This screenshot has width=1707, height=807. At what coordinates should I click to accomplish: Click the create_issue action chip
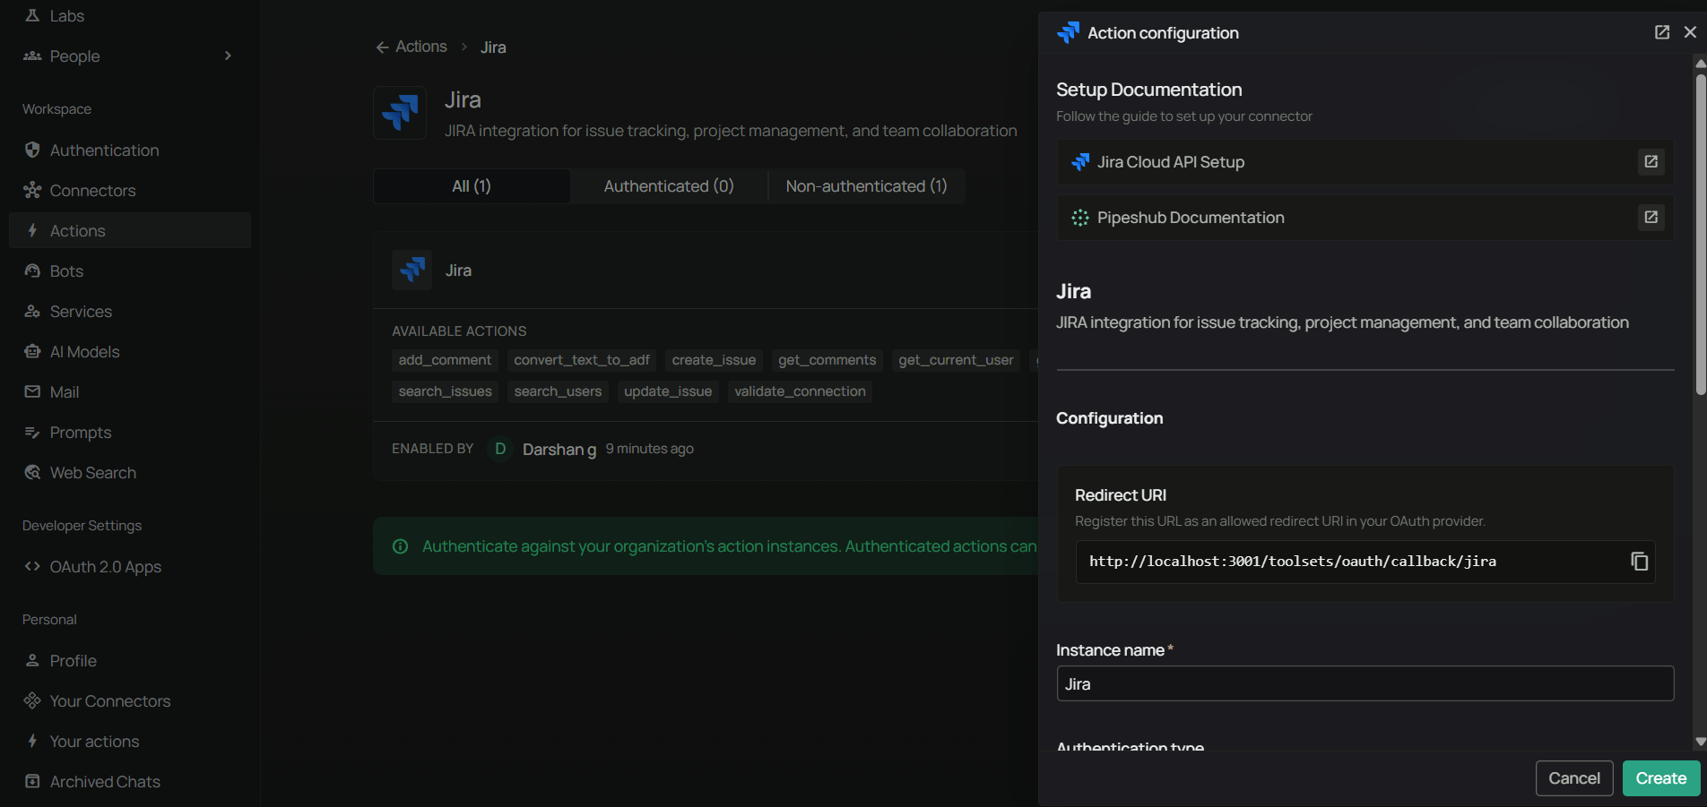714,360
